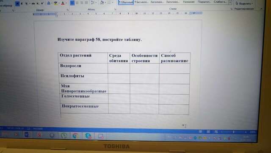Switch to Print Layout view
Viewport: 271px width, 153px height.
(x=208, y=132)
